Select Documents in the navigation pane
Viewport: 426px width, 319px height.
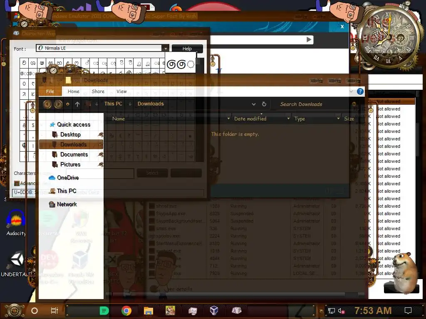(x=74, y=155)
